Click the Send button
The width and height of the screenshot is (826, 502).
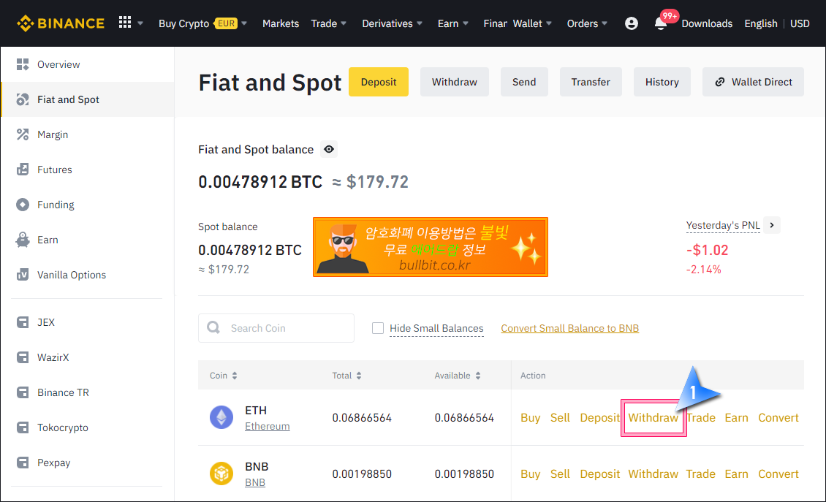(524, 82)
